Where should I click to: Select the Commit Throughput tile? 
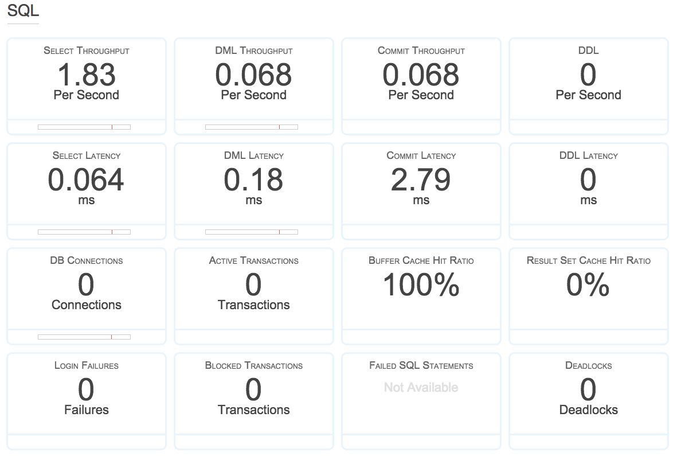pyautogui.click(x=421, y=79)
